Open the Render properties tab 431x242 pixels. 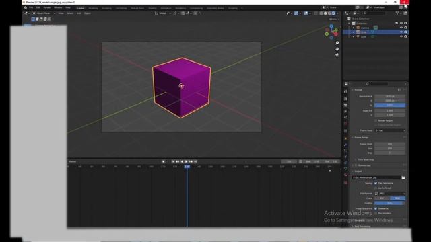point(345,99)
